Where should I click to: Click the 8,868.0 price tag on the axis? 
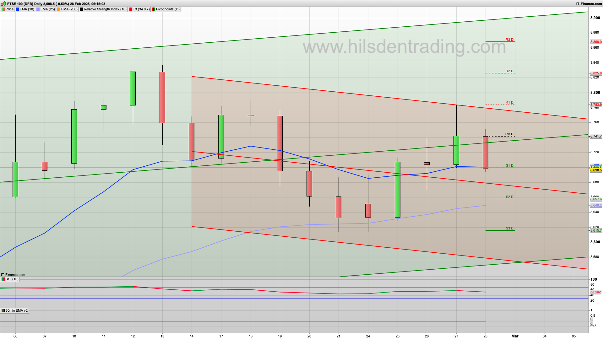(596, 42)
